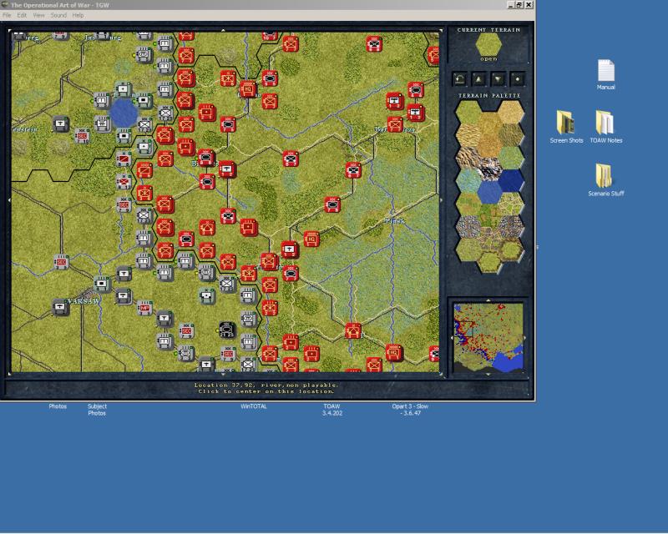
Task: Select the urban ruins terrain hex in palette
Action: 511,227
